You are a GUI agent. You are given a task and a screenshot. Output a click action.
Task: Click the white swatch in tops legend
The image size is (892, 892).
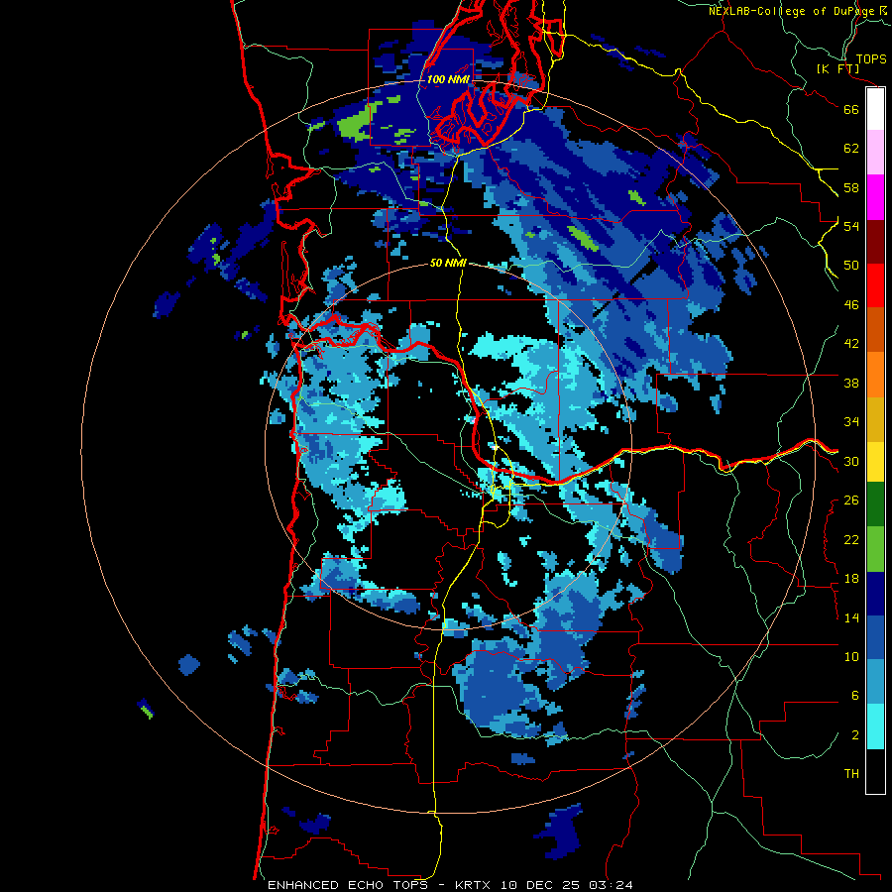pos(875,109)
